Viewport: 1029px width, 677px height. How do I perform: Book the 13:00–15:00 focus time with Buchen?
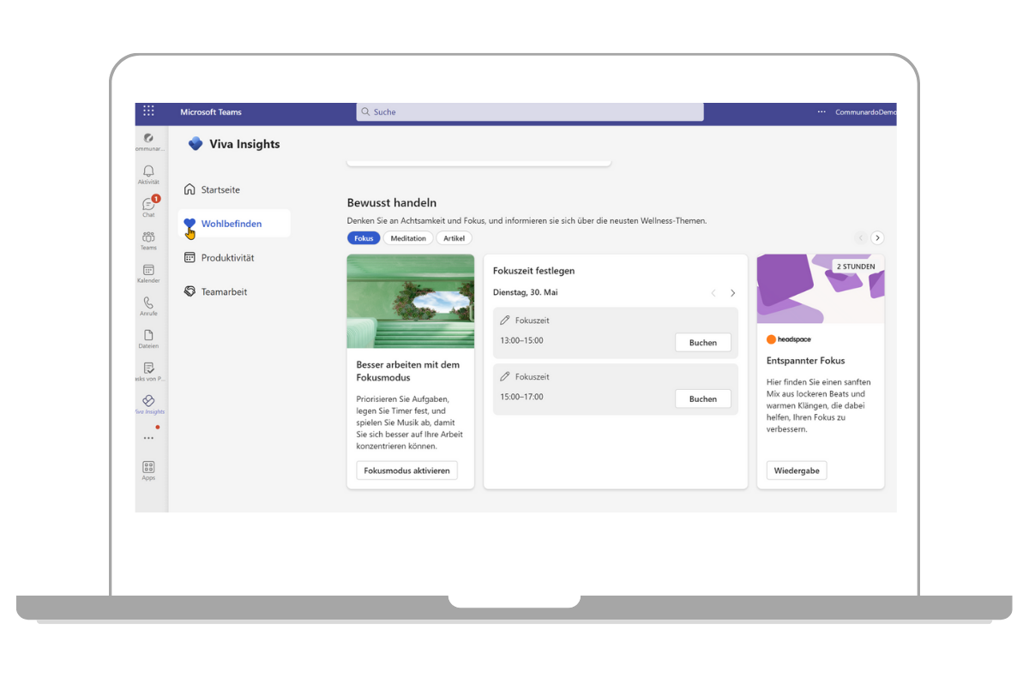pyautogui.click(x=703, y=343)
